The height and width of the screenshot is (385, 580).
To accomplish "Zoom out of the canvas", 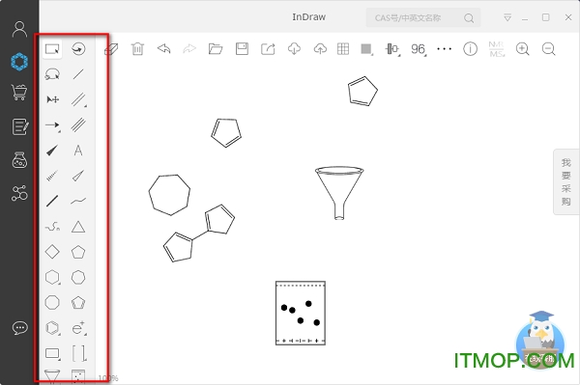I will pos(548,48).
